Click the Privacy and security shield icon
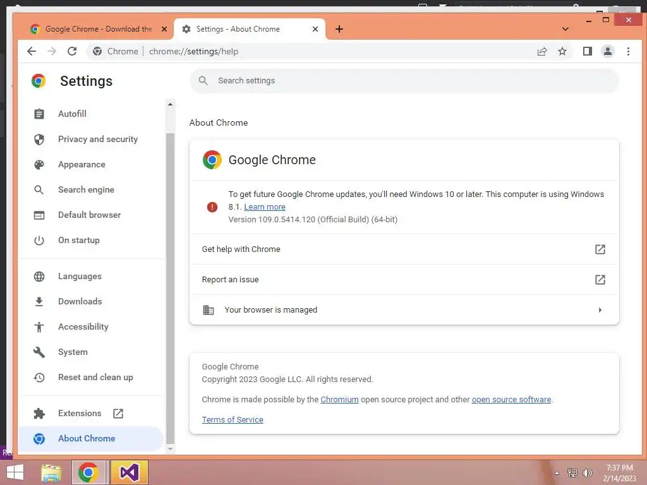Image resolution: width=647 pixels, height=485 pixels. point(39,140)
